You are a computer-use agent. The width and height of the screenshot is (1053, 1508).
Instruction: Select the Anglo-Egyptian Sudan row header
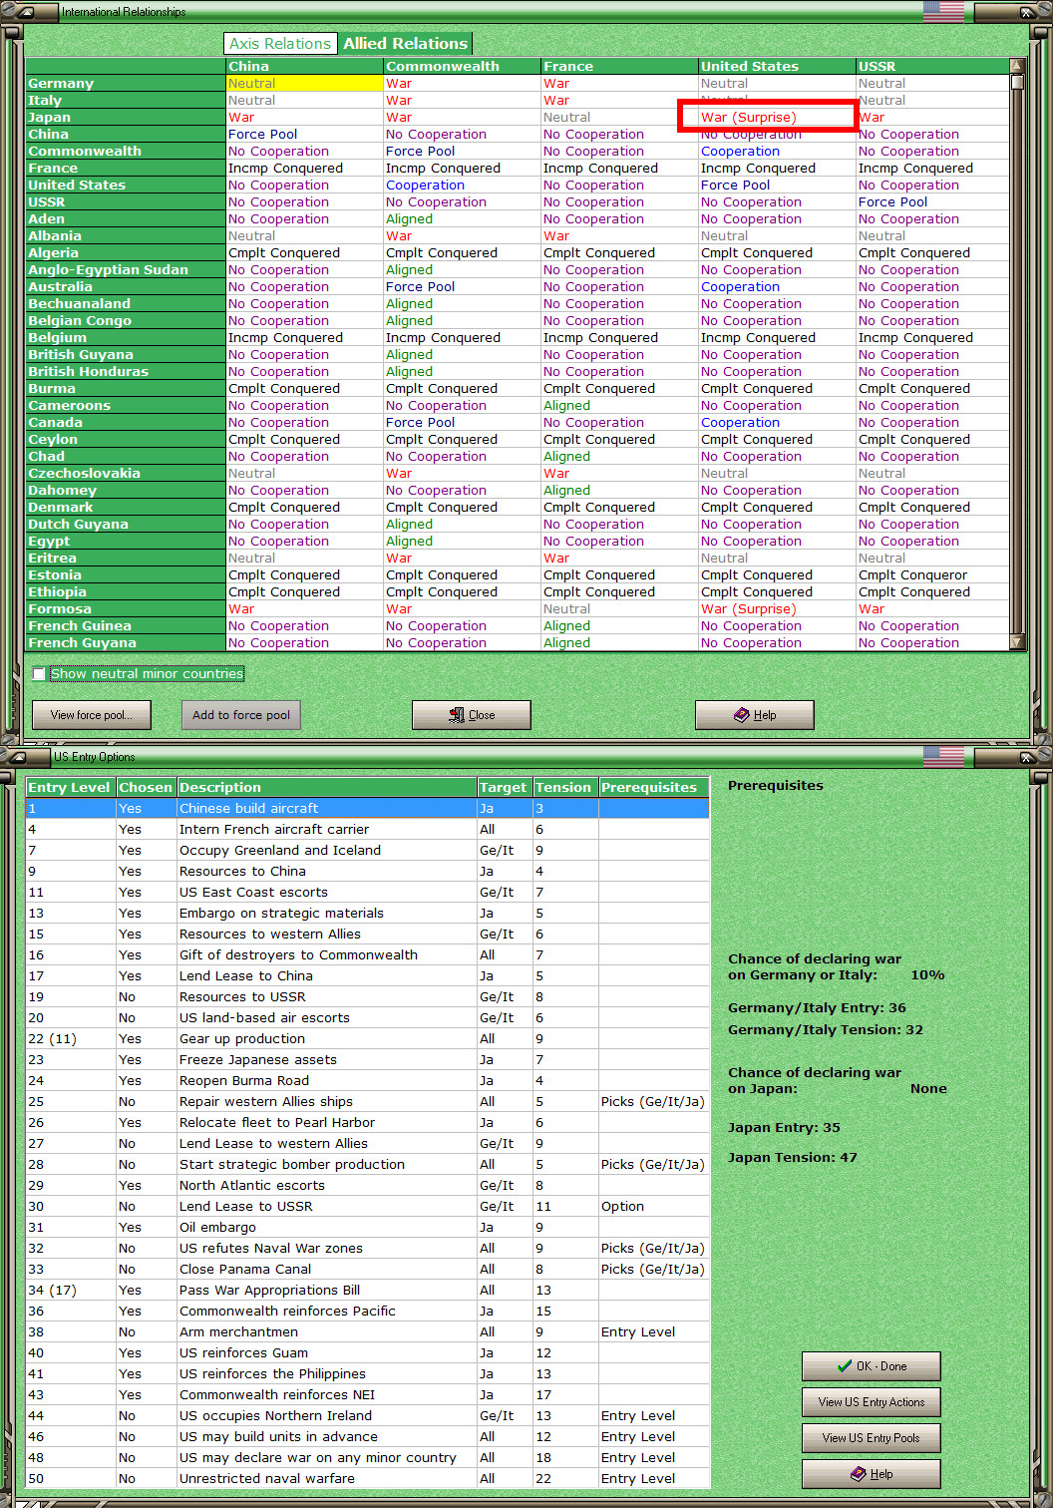pos(126,270)
